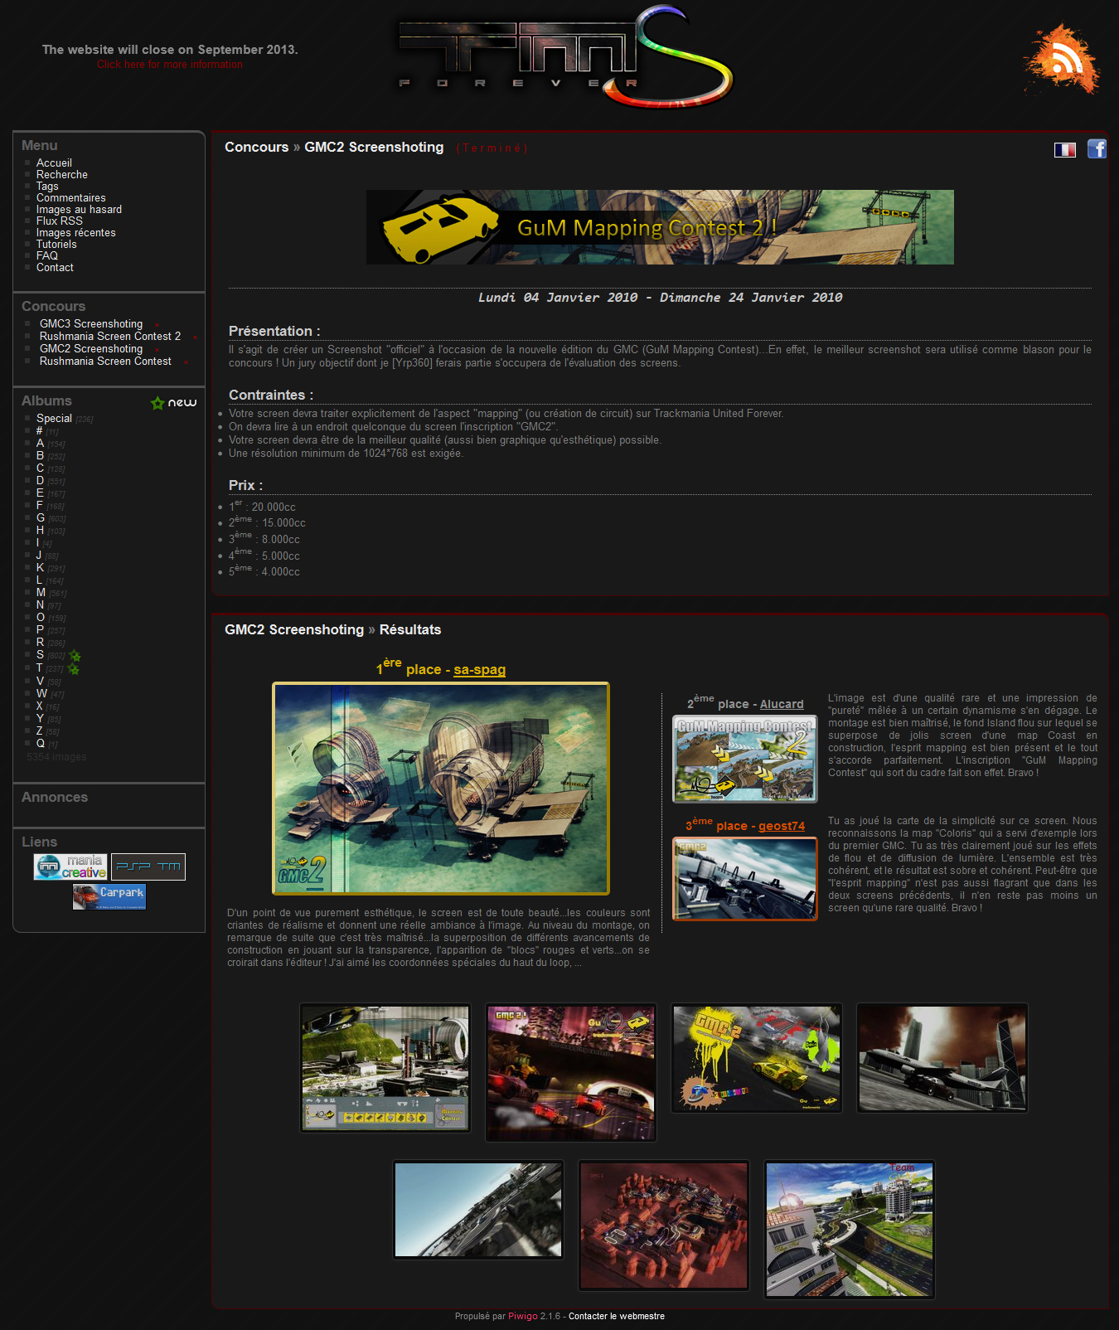Open album W
Viewport: 1119px width, 1330px height.
coord(41,693)
